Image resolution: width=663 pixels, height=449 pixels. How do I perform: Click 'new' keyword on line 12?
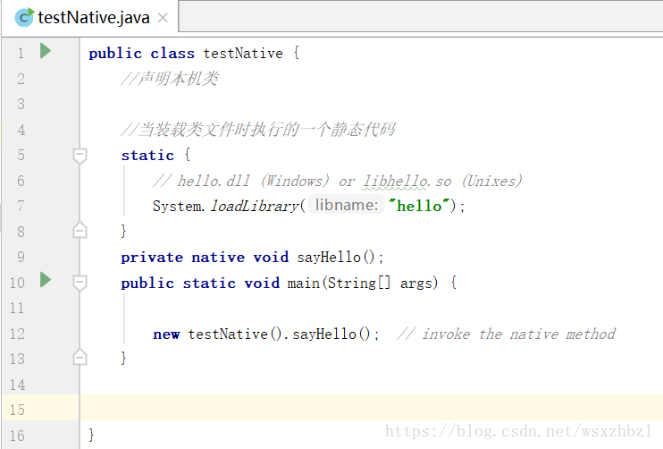166,335
